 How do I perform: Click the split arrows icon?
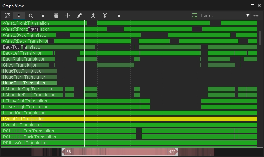click(x=105, y=15)
